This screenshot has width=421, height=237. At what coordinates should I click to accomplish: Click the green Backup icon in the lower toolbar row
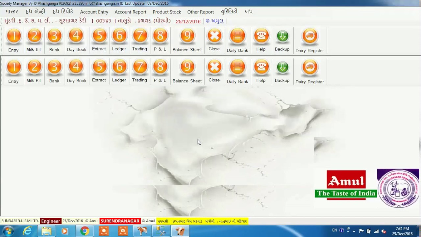[x=282, y=71]
